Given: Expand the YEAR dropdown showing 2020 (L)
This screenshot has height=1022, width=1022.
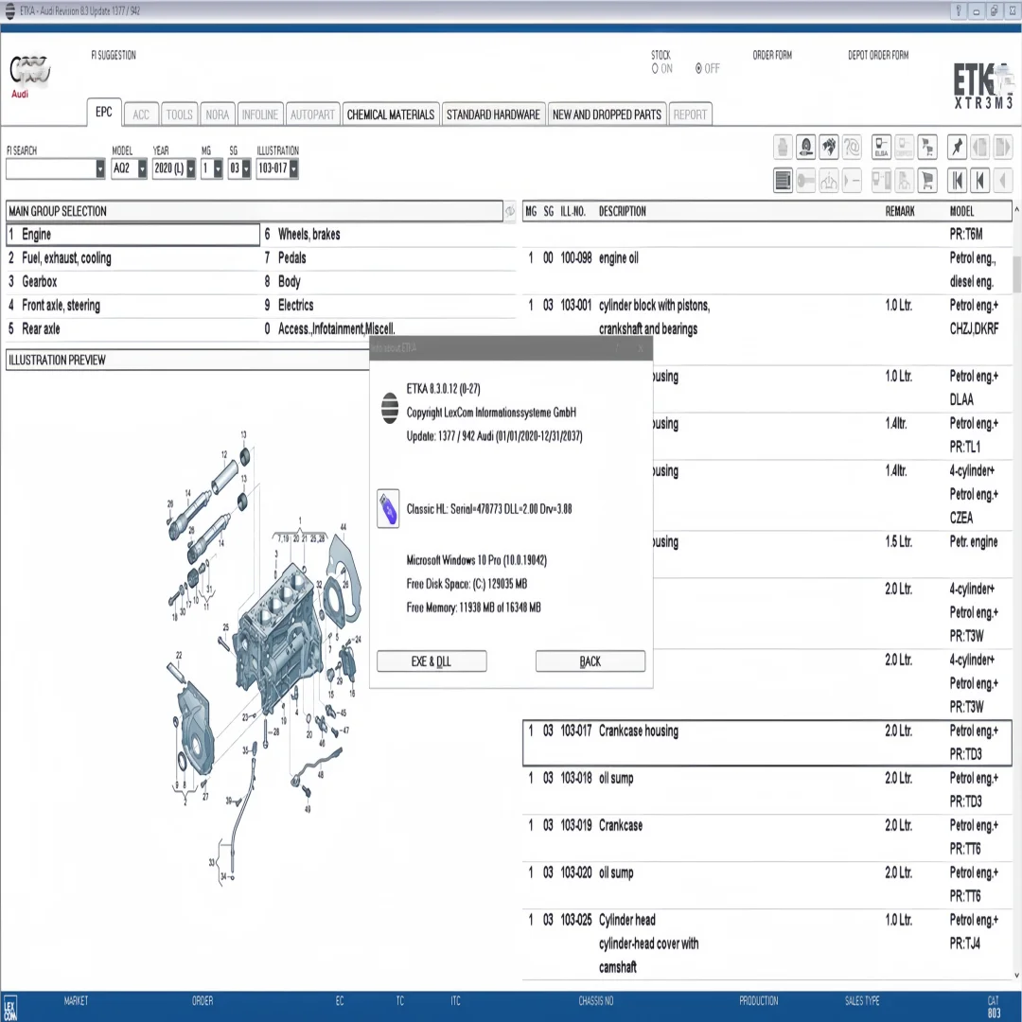Looking at the screenshot, I should (190, 169).
